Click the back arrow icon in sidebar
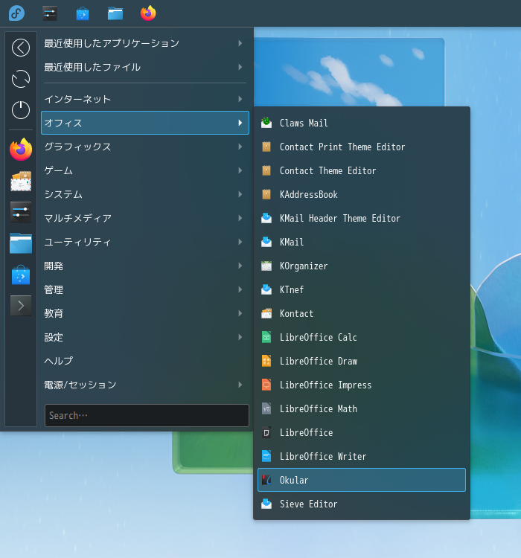 [x=21, y=48]
